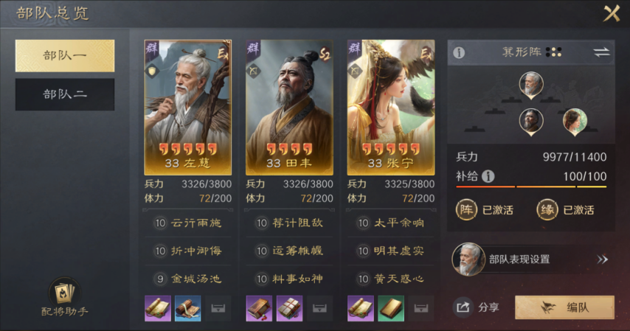630x331 pixels.
Task: Click 张宁's green book equipment icon
Action: click(390, 308)
